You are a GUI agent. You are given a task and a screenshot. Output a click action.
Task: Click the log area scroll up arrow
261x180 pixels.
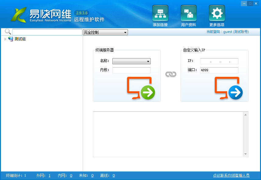click(x=245, y=115)
